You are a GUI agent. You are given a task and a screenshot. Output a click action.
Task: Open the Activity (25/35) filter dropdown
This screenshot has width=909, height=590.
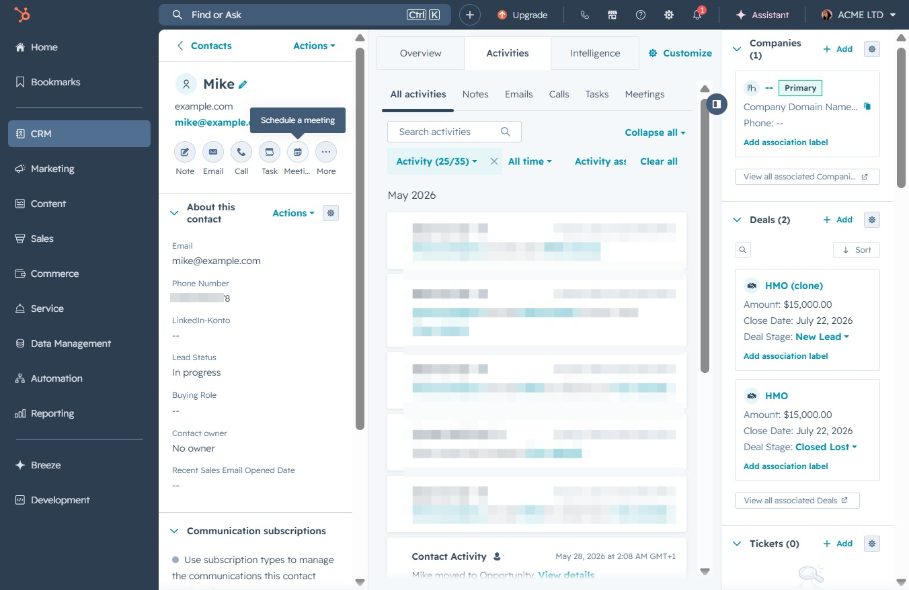(x=437, y=161)
